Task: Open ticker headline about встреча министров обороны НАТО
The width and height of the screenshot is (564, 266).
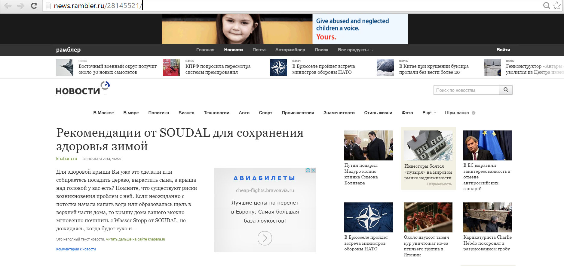Action: (323, 69)
